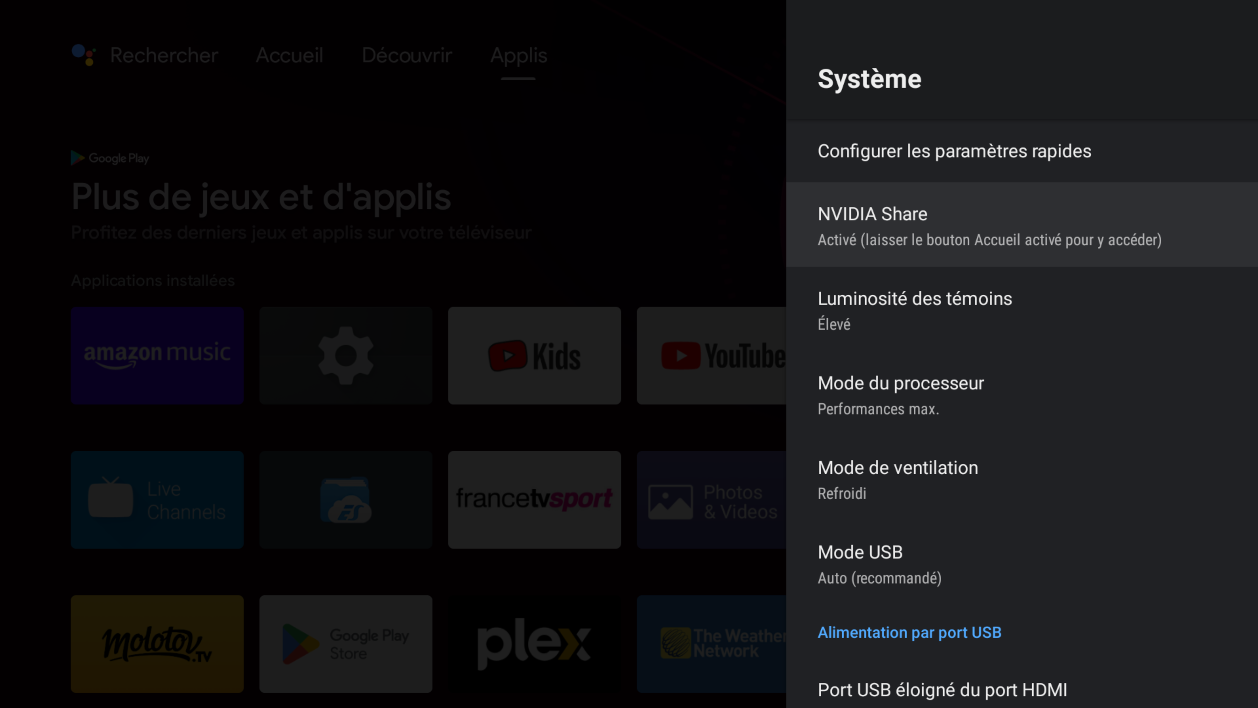1258x708 pixels.
Task: Open the Amazon Music app tile
Action: point(157,355)
